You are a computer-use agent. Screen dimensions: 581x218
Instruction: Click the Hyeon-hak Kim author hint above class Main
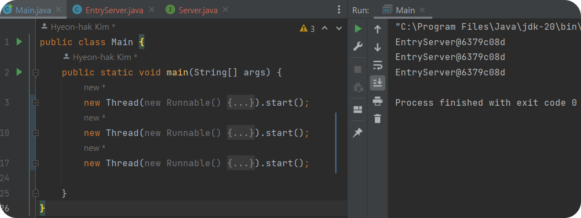79,26
